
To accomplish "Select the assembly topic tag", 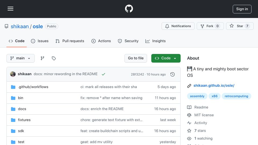I will pos(197,96).
